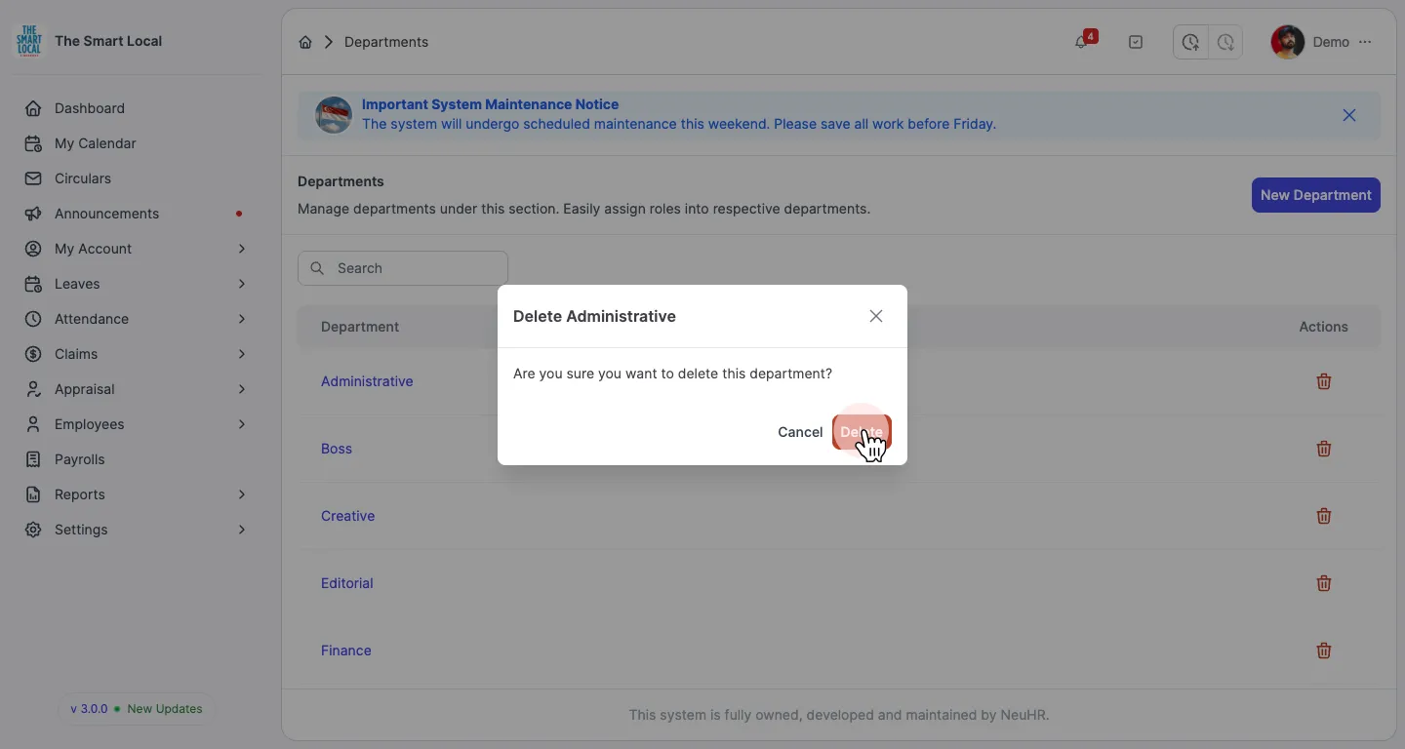Viewport: 1405px width, 749px height.
Task: Click the Payrolls document icon
Action: (33, 459)
